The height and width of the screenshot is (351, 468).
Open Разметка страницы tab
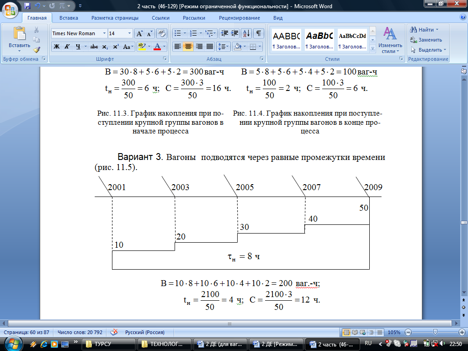pyautogui.click(x=115, y=18)
